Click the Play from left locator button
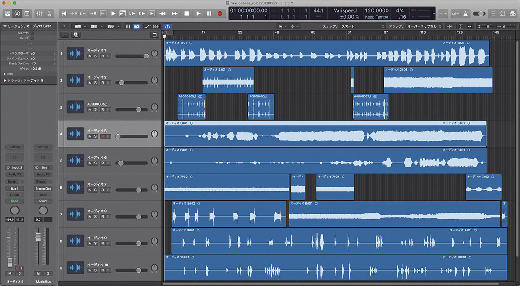The width and height of the screenshot is (520, 286). (x=132, y=13)
